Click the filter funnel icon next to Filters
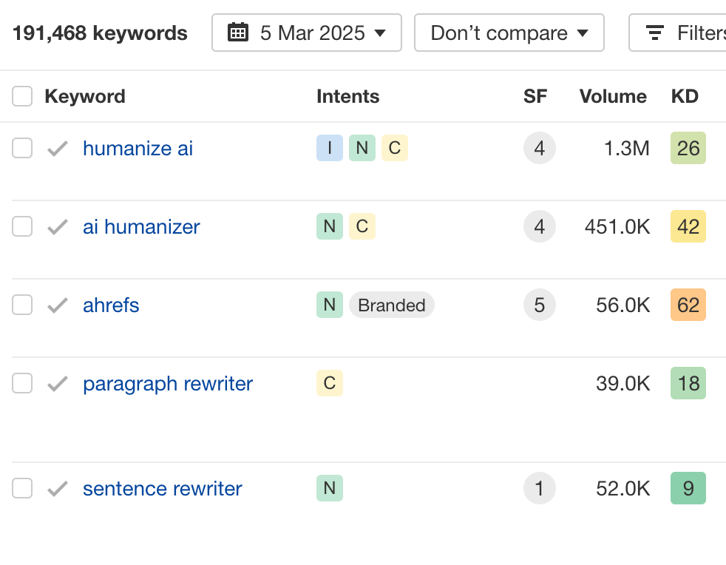 (654, 33)
